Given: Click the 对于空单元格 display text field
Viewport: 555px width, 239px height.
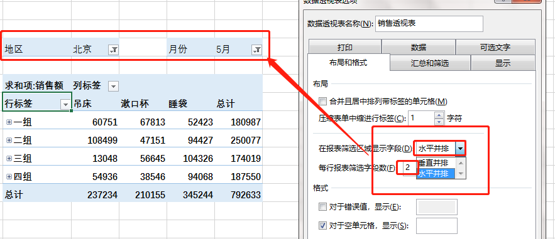Looking at the screenshot, I should 436,226.
